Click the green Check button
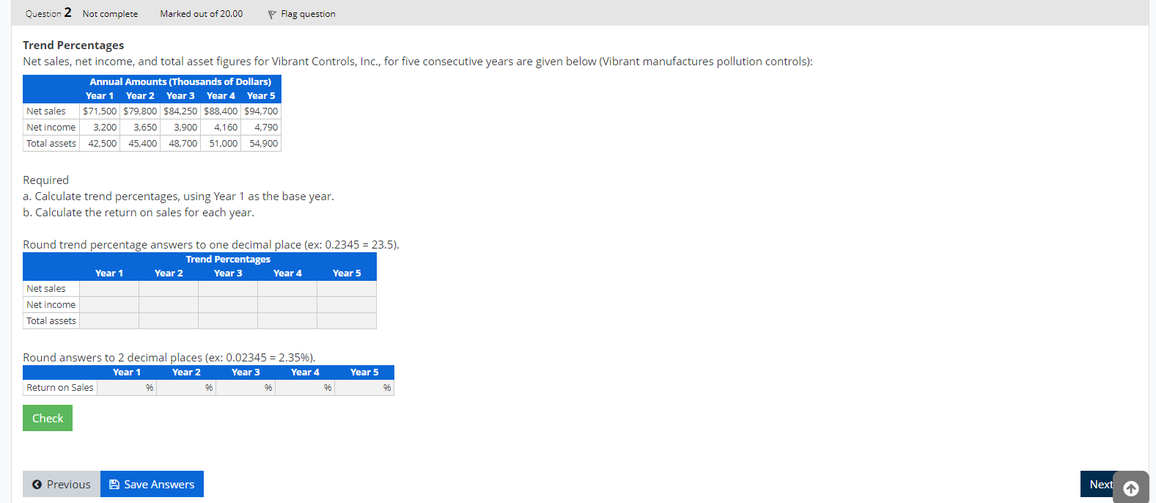The image size is (1156, 503). tap(48, 418)
